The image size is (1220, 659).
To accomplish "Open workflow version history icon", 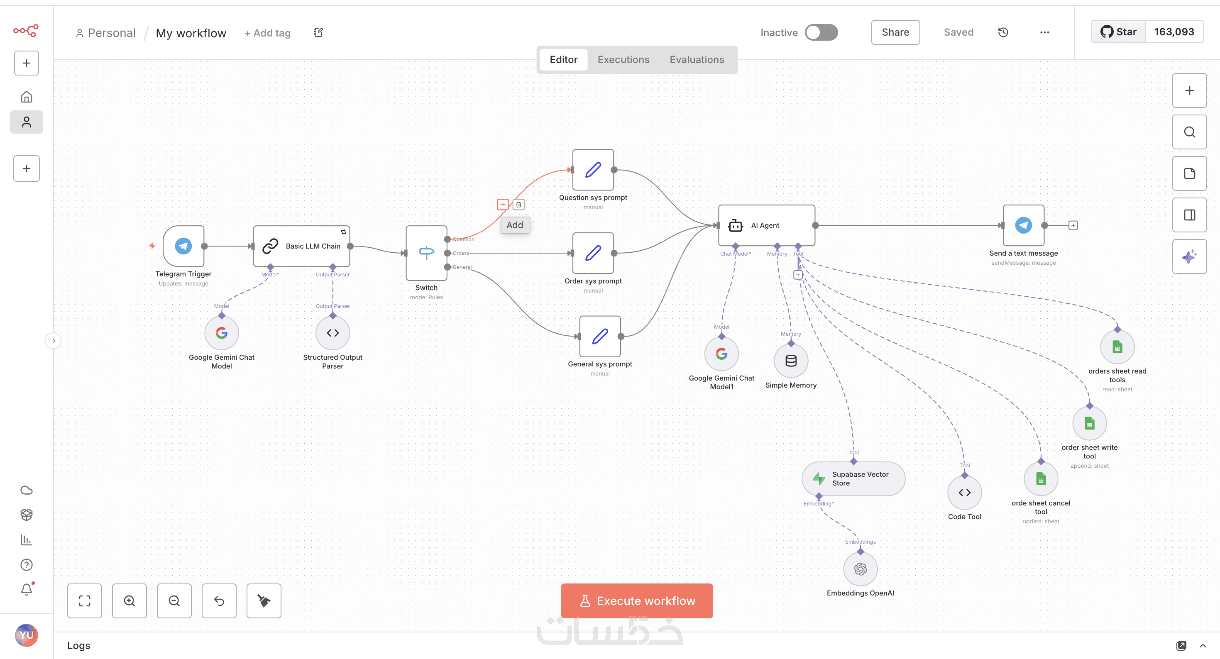I will point(1002,32).
